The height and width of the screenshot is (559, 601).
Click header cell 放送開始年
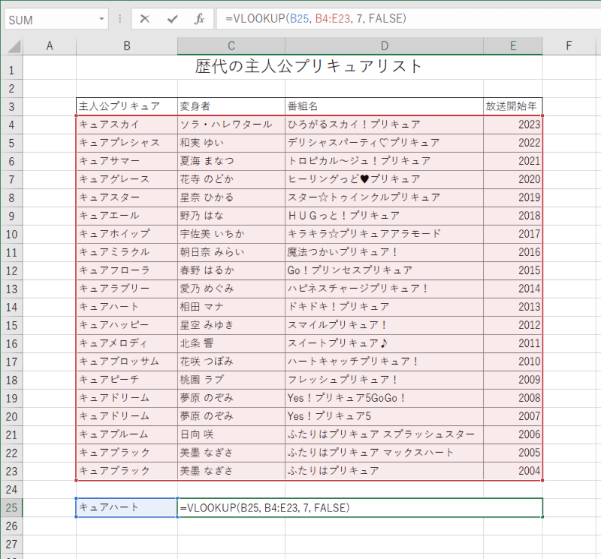click(513, 106)
